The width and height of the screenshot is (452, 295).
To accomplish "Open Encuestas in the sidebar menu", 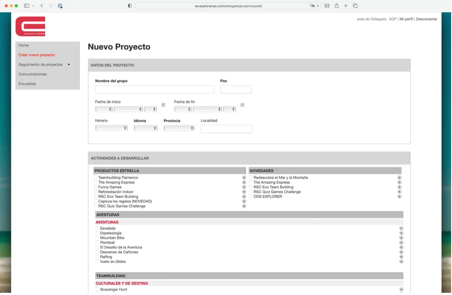I will 27,84.
